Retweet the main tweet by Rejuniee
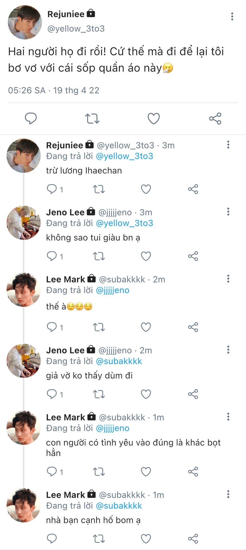 tap(92, 119)
